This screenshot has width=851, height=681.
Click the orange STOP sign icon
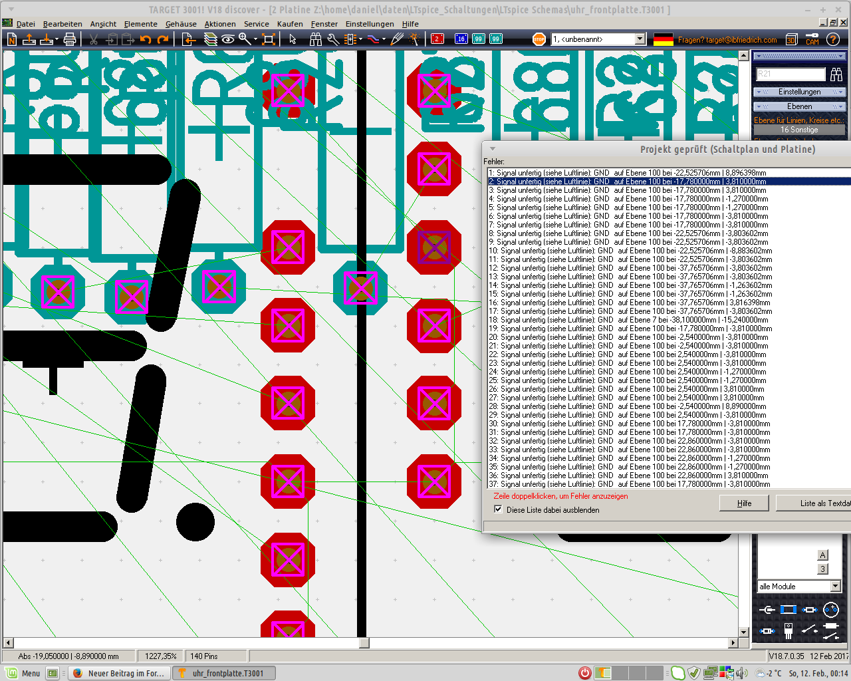539,39
